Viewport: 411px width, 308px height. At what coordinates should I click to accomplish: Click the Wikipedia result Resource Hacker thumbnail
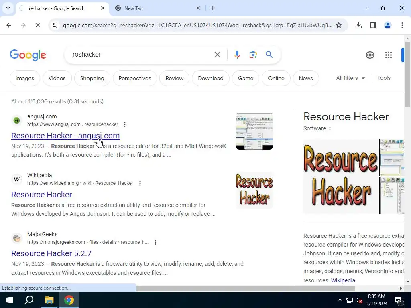pos(254,190)
